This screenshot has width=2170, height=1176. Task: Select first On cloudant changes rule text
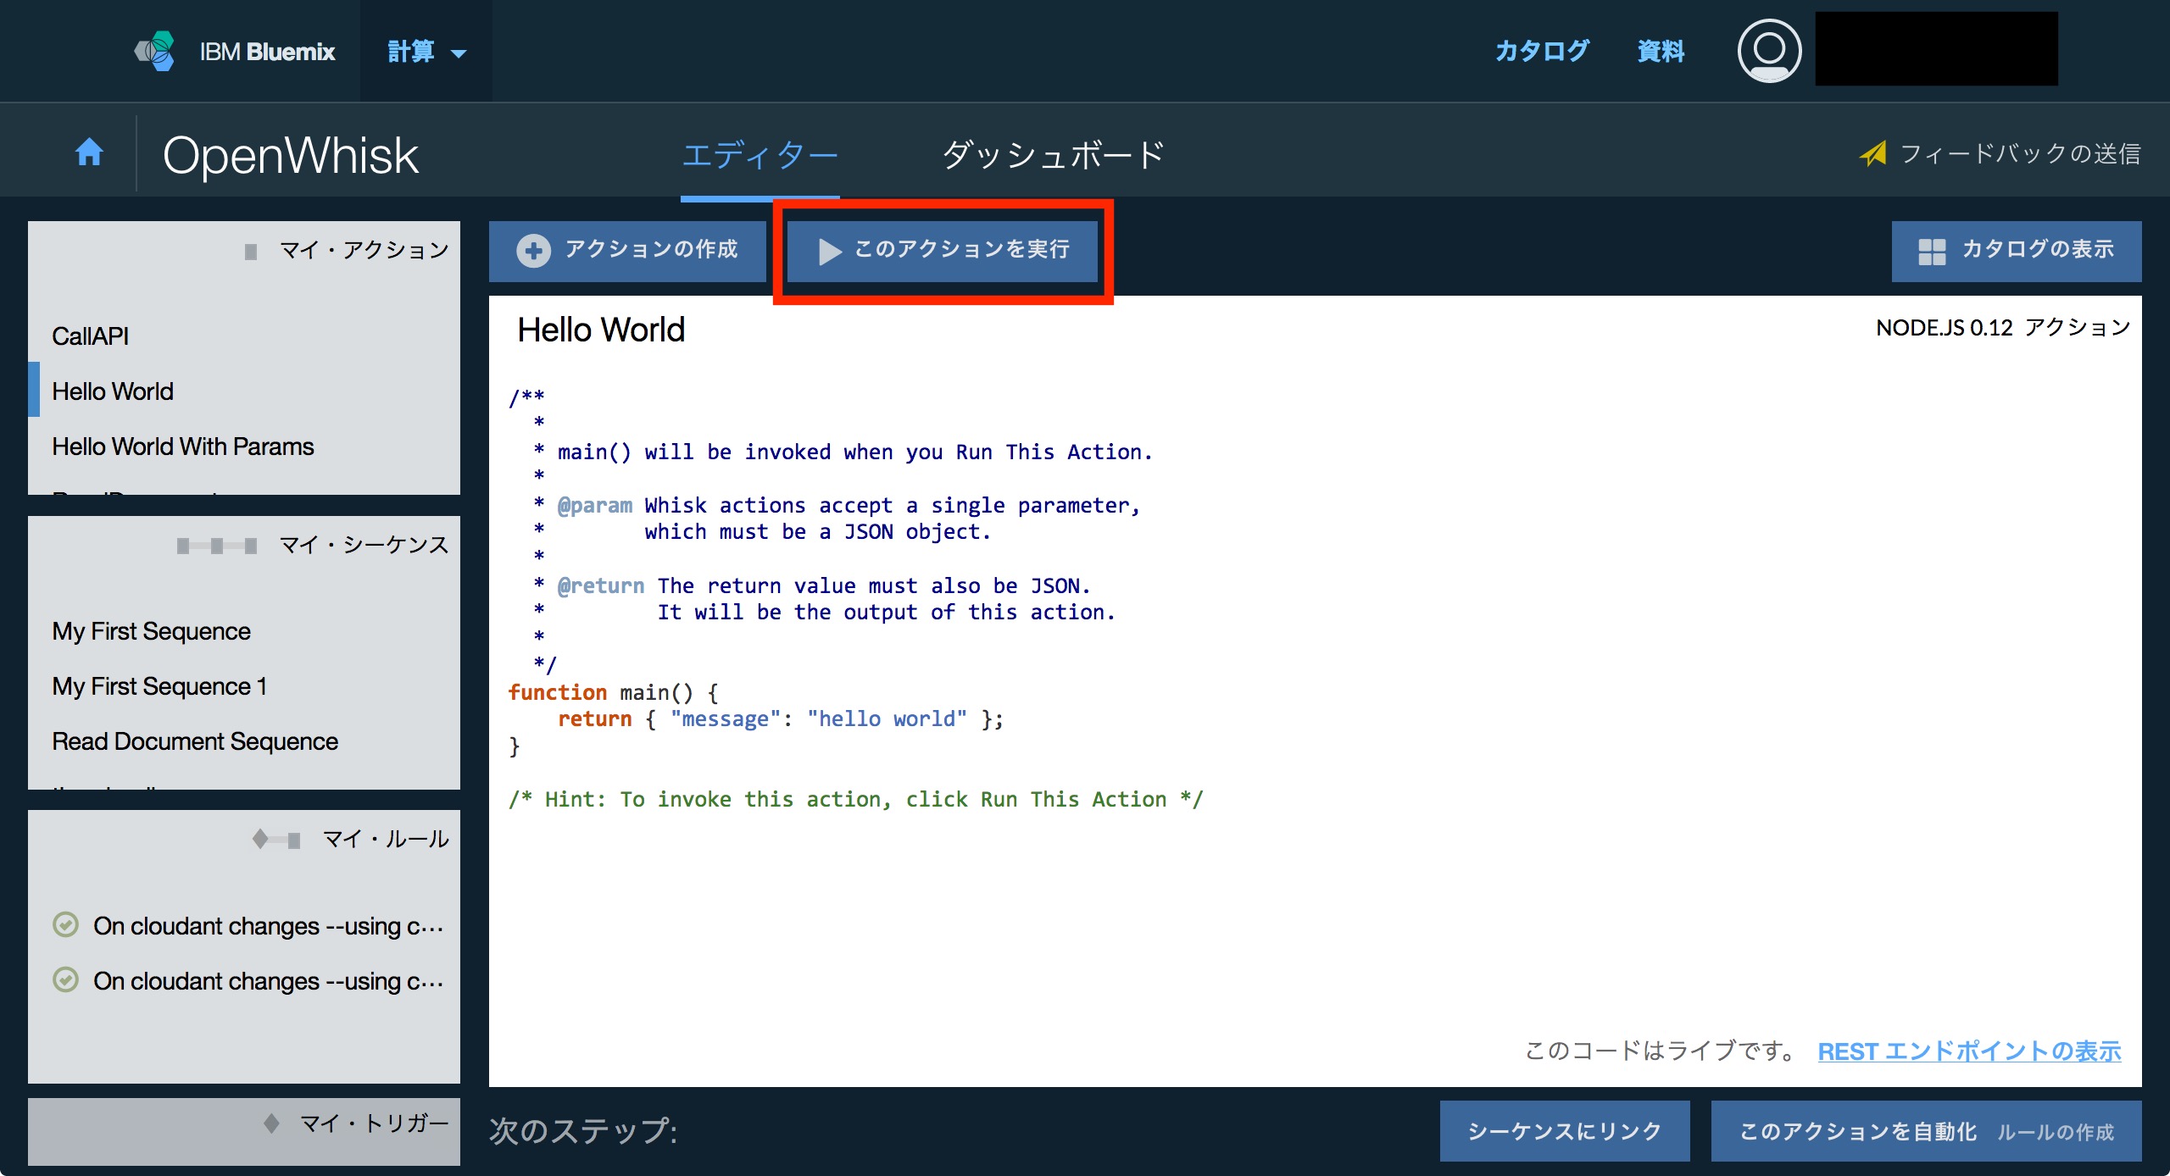[268, 926]
